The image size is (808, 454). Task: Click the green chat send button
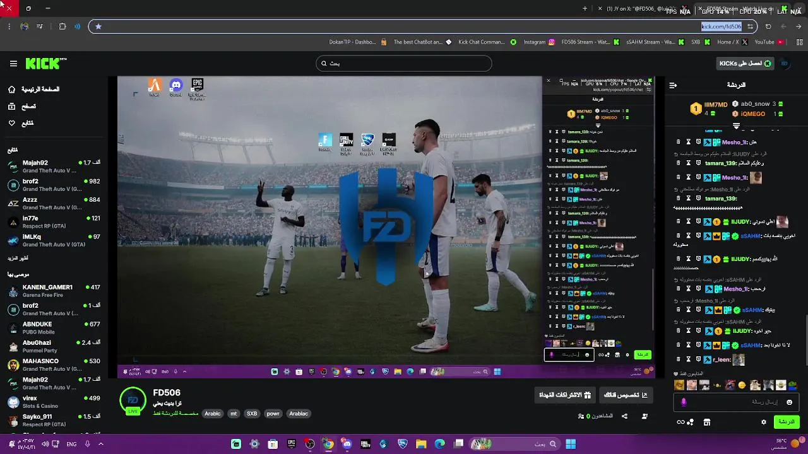coord(787,422)
